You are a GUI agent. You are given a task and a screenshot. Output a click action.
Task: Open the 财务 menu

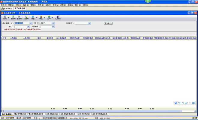pos(55,5)
